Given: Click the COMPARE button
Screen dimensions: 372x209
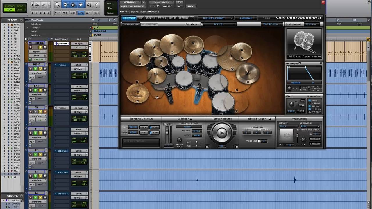Looking at the screenshot, I should click(x=167, y=6).
